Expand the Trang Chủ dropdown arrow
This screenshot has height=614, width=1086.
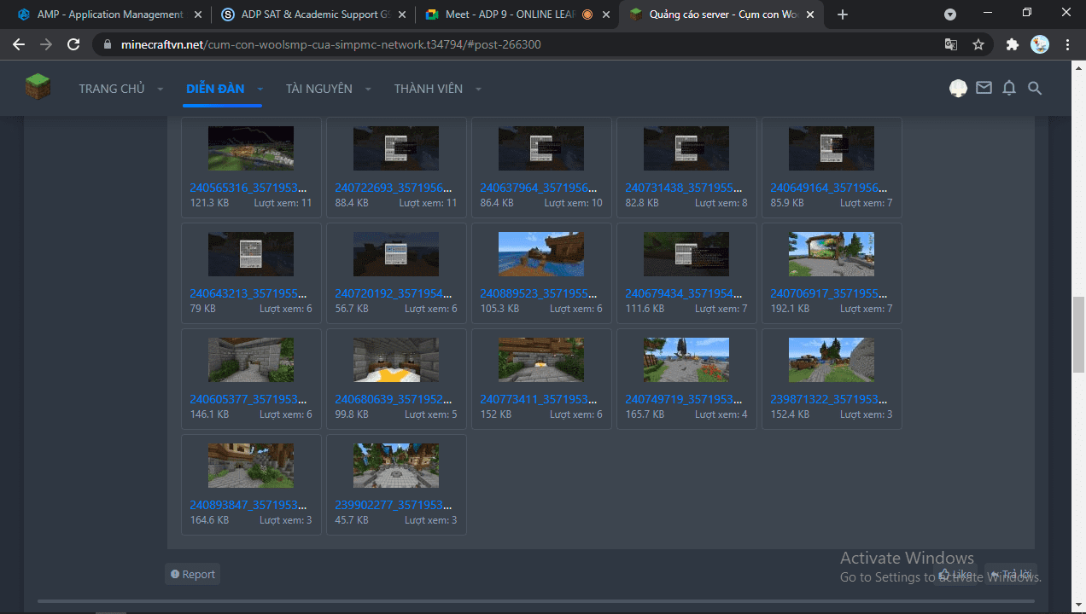tap(160, 90)
